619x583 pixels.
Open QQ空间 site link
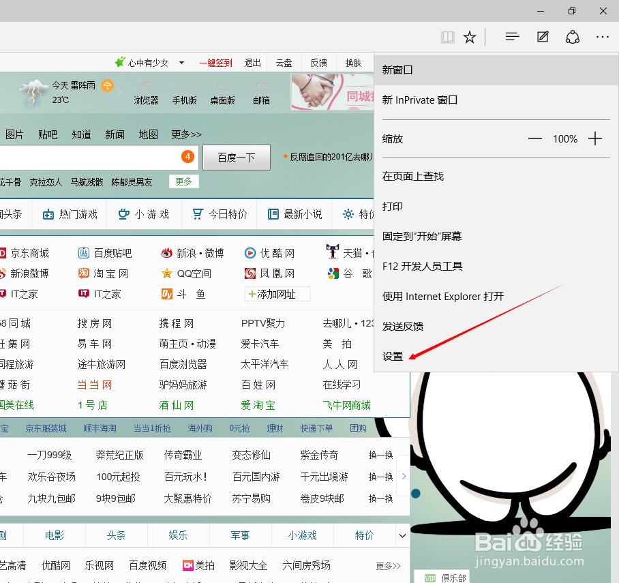[186, 273]
